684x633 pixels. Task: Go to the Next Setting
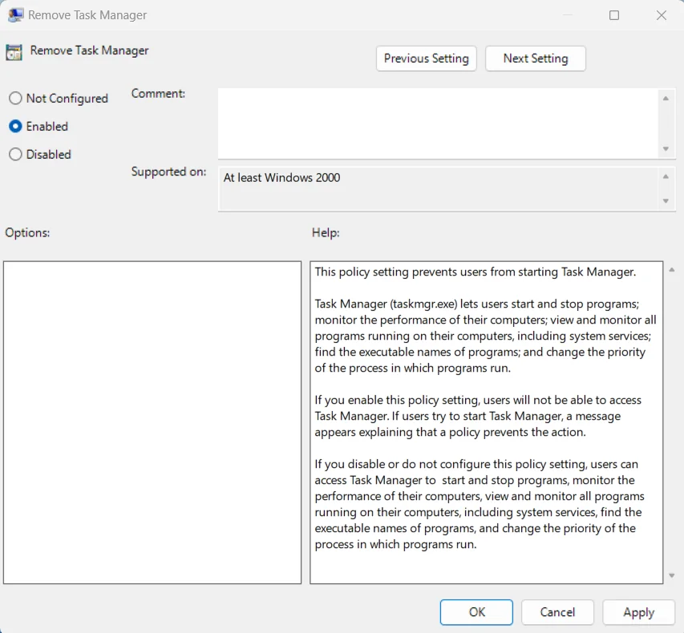(535, 58)
